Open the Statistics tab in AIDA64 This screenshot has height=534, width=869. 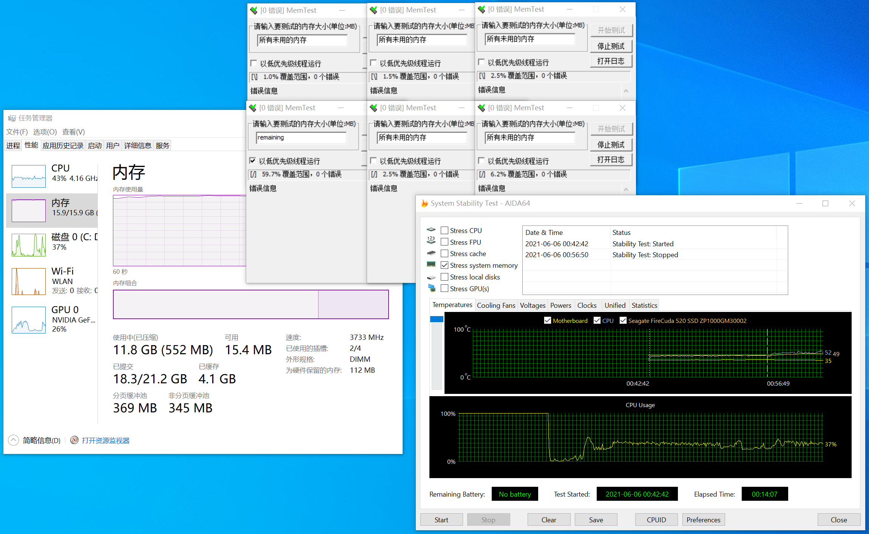(x=644, y=306)
